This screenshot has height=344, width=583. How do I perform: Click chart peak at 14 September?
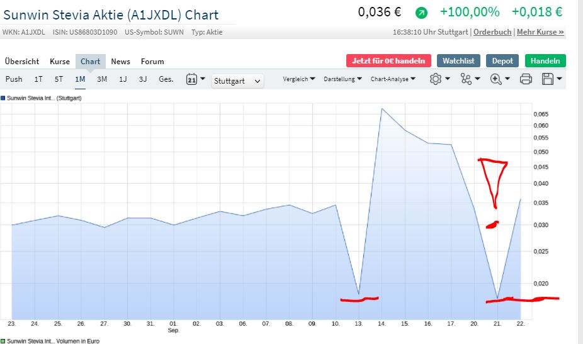point(382,108)
